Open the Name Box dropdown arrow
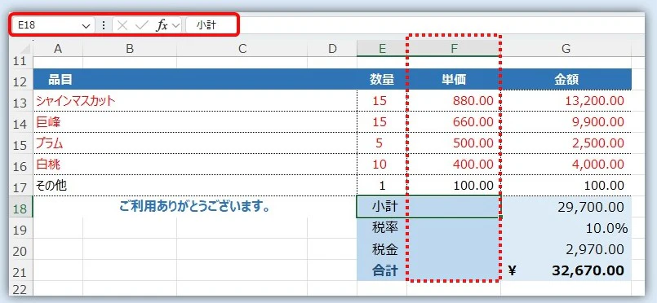This screenshot has height=303, width=657. pyautogui.click(x=87, y=25)
